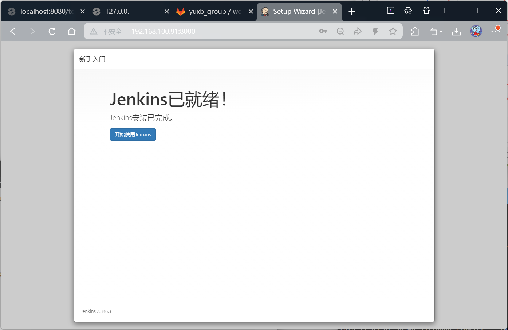Open a new tab with plus button
This screenshot has height=330, width=508.
(351, 12)
